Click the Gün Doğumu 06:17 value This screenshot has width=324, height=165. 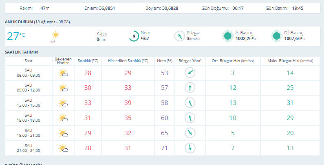click(238, 8)
